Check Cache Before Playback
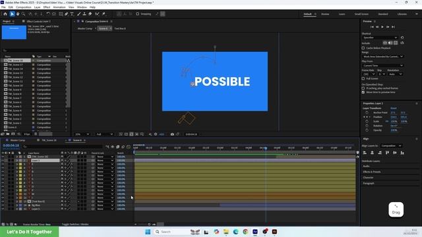This screenshot has height=237, width=422. 363,48
